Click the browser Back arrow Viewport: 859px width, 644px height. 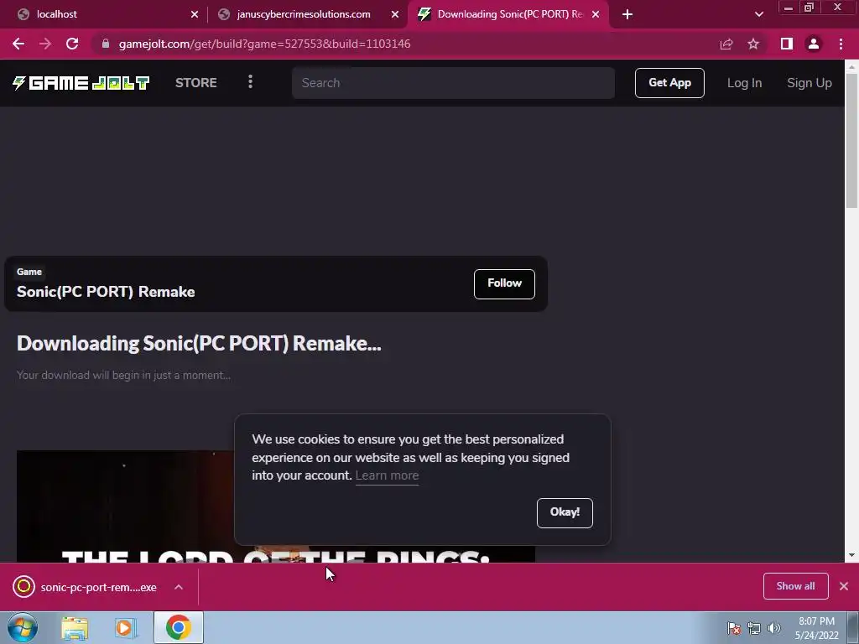point(18,44)
